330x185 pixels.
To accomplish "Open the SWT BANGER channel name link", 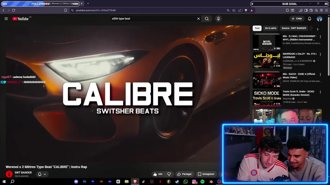I will pyautogui.click(x=23, y=172).
